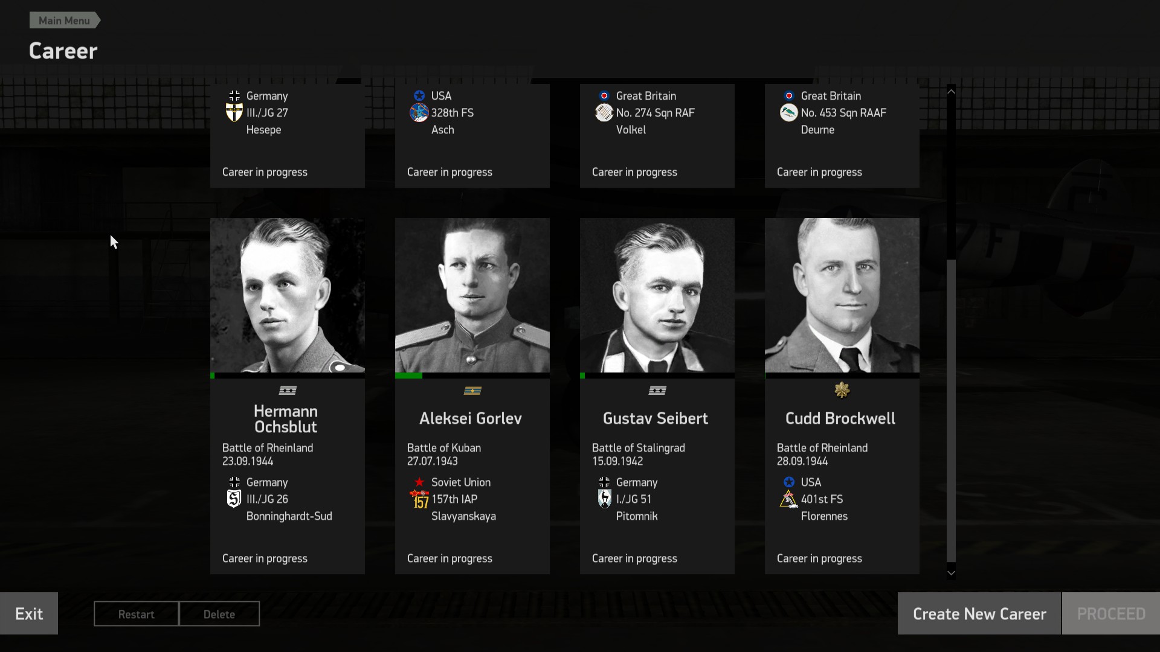Click the airfield name Volkel

631,130
